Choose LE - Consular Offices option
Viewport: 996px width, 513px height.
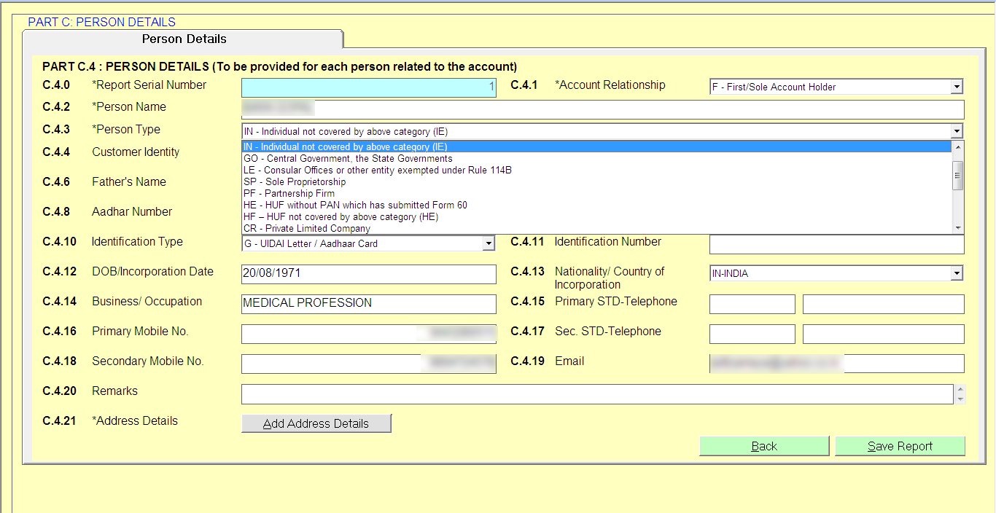[x=377, y=171]
